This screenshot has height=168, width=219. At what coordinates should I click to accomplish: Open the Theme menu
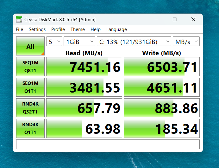[x=78, y=29]
